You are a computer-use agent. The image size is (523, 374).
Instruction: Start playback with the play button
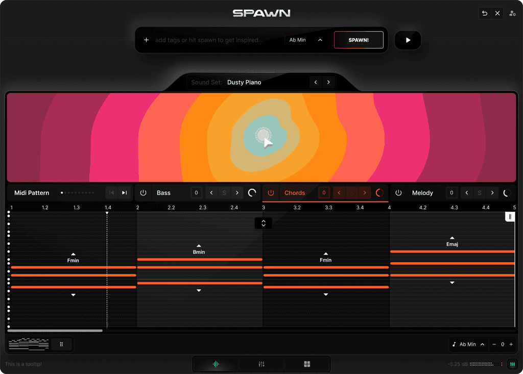[x=407, y=40]
